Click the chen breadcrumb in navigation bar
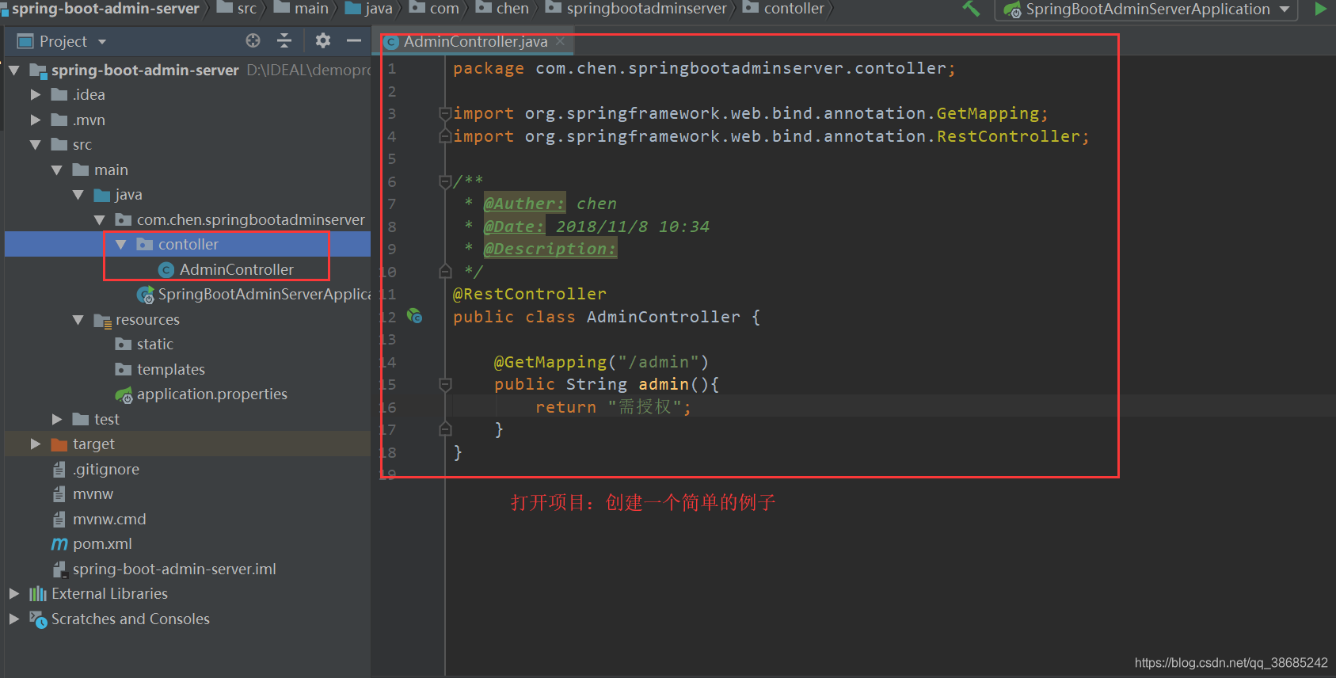The width and height of the screenshot is (1336, 678). tap(512, 9)
